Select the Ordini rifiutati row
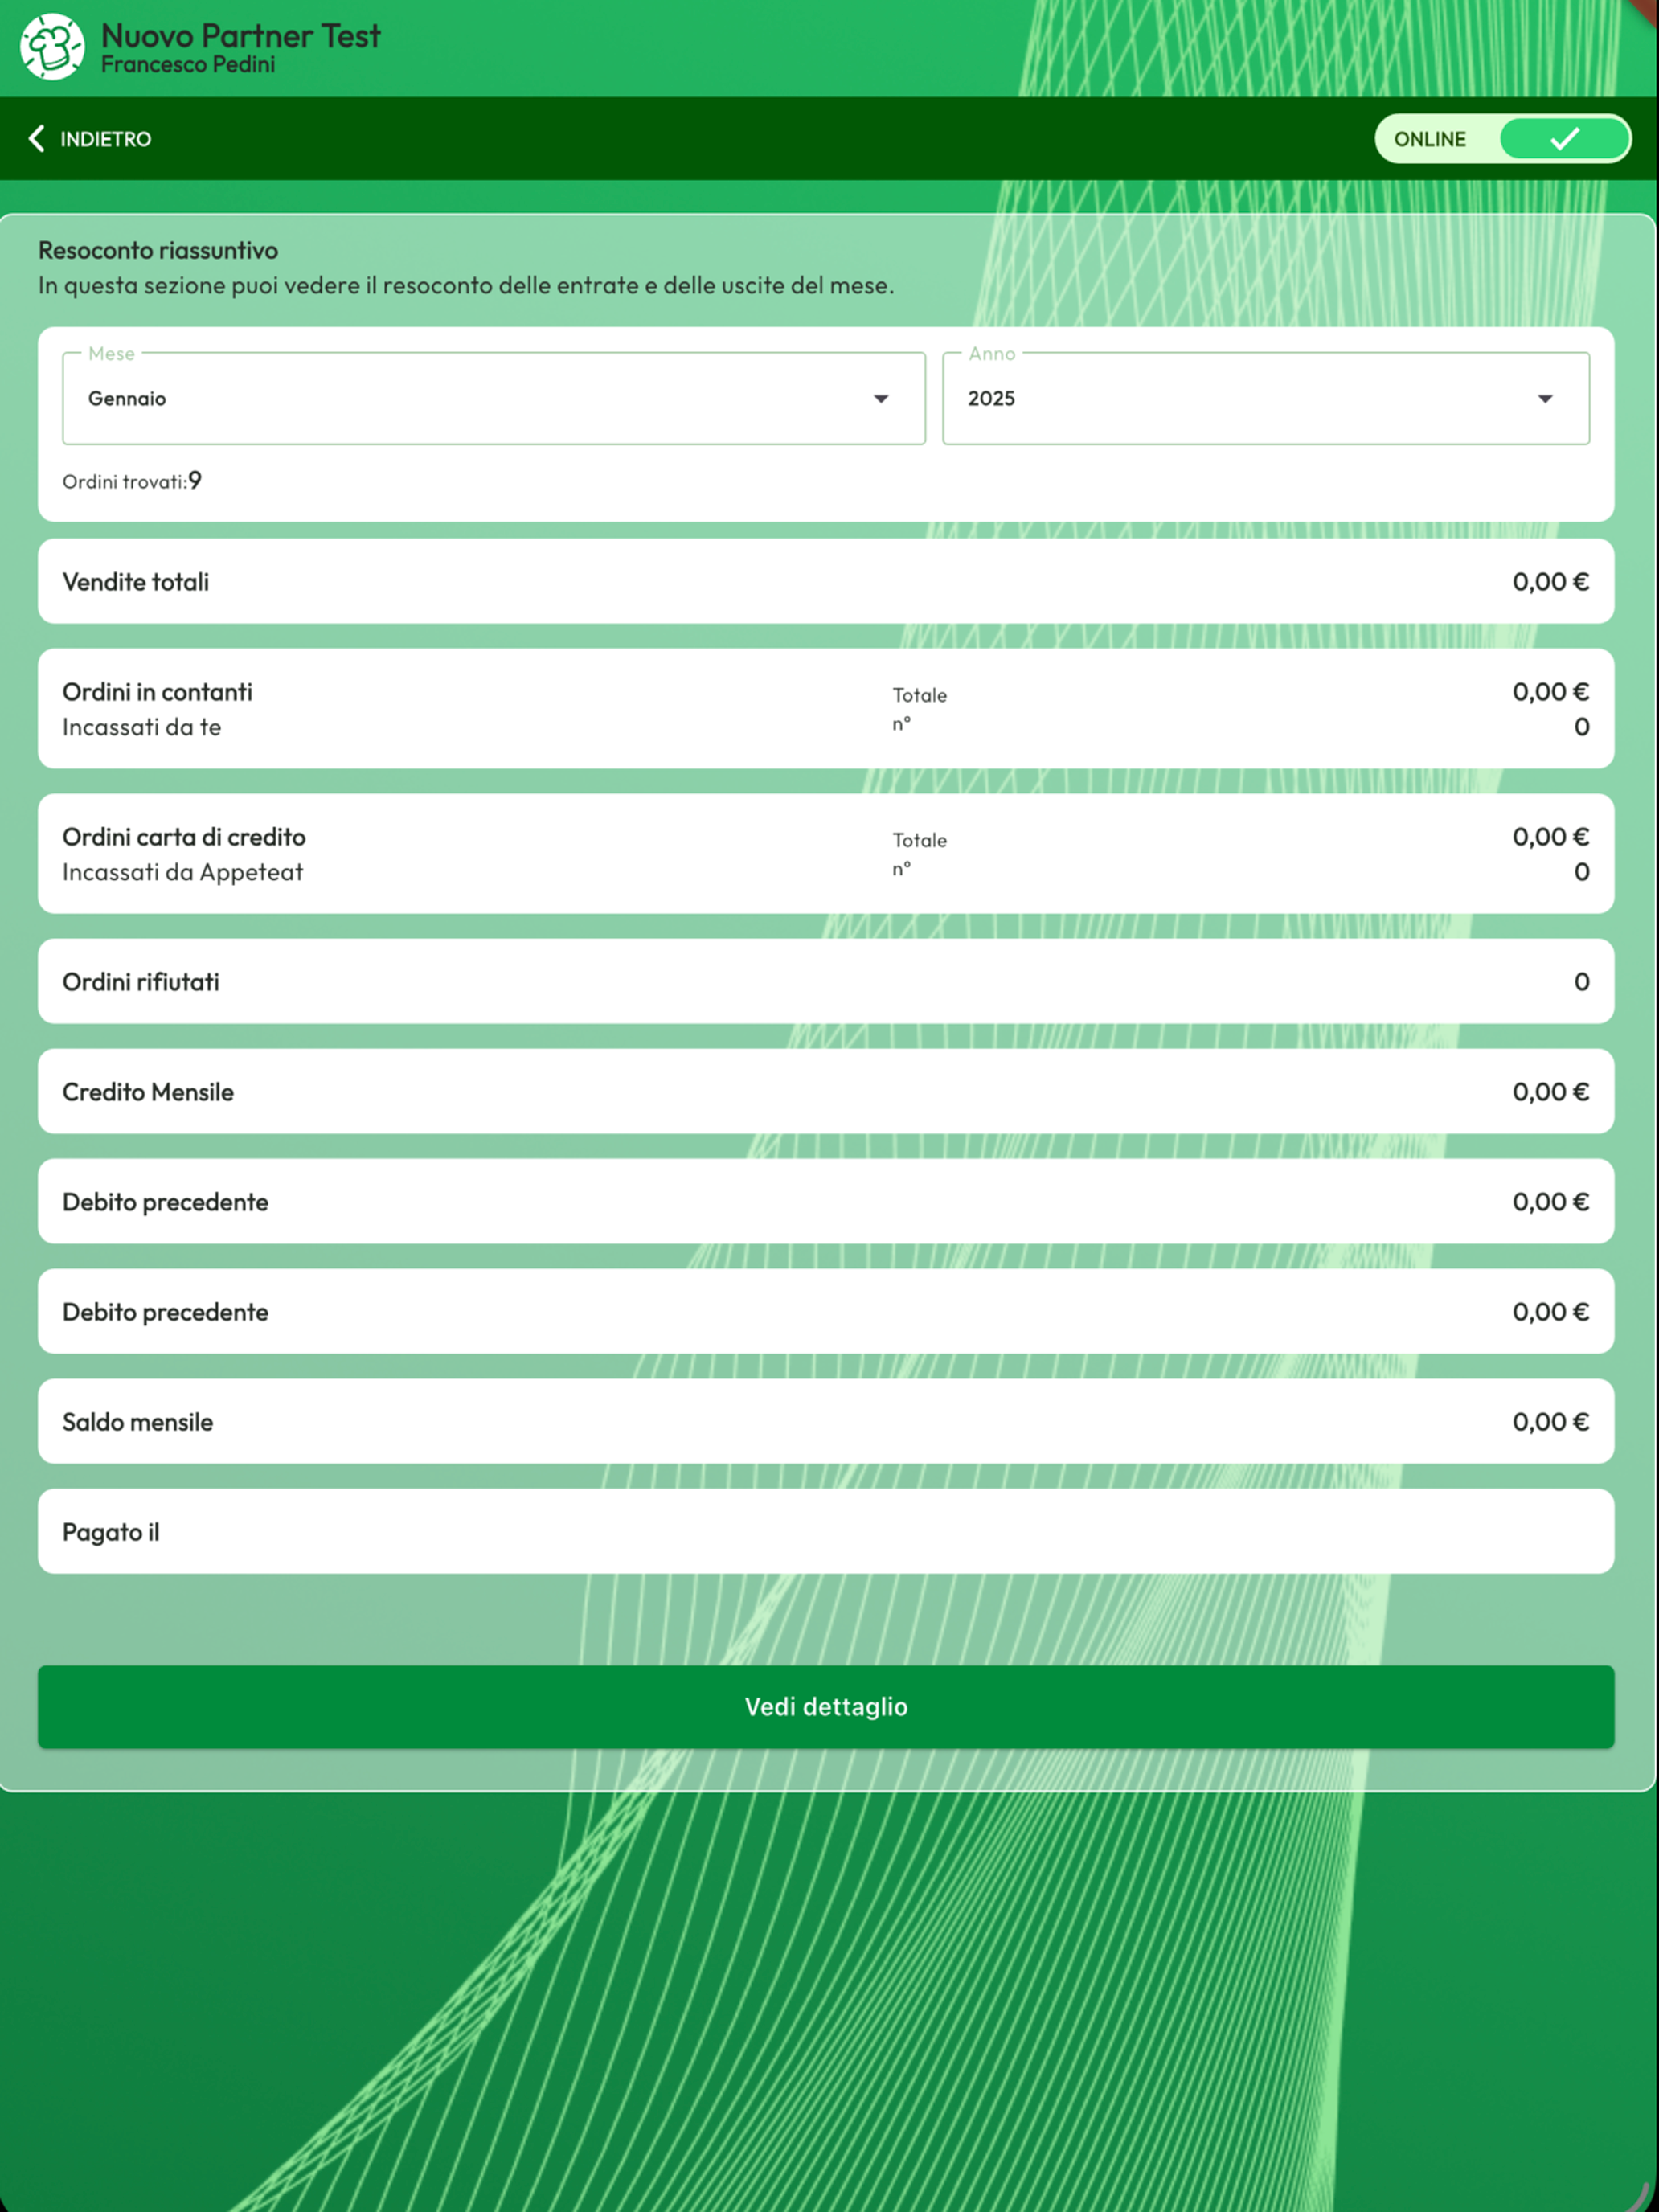Viewport: 1659px width, 2212px height. [826, 981]
